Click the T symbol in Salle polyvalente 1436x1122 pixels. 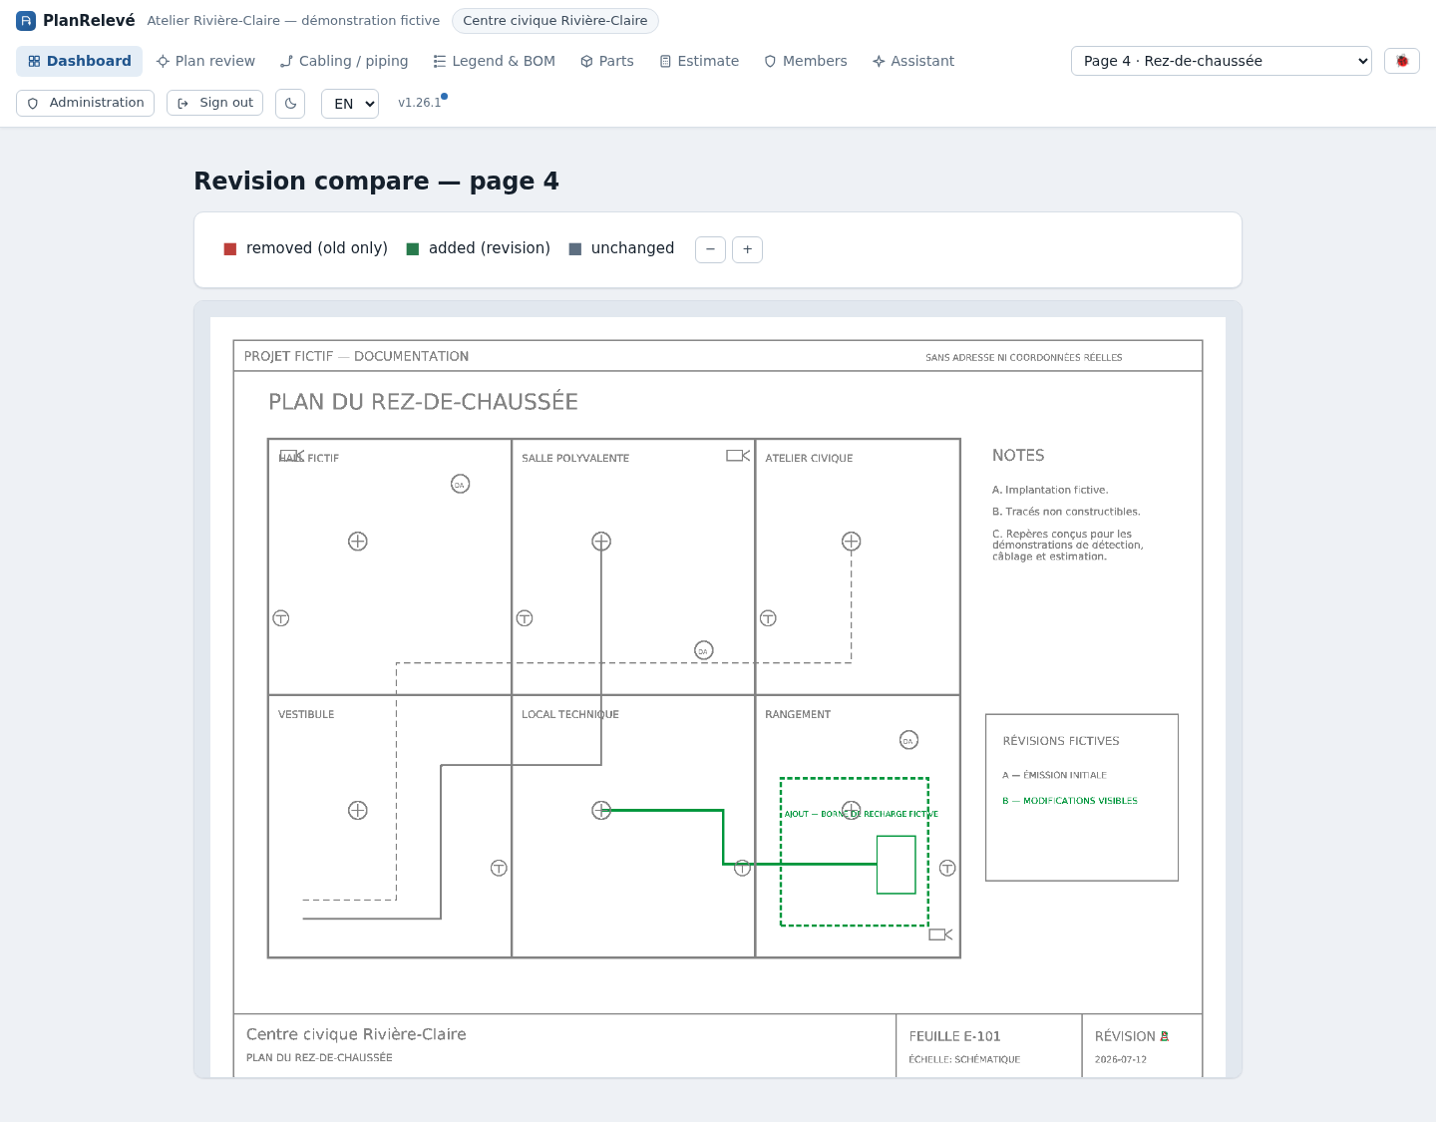point(525,618)
